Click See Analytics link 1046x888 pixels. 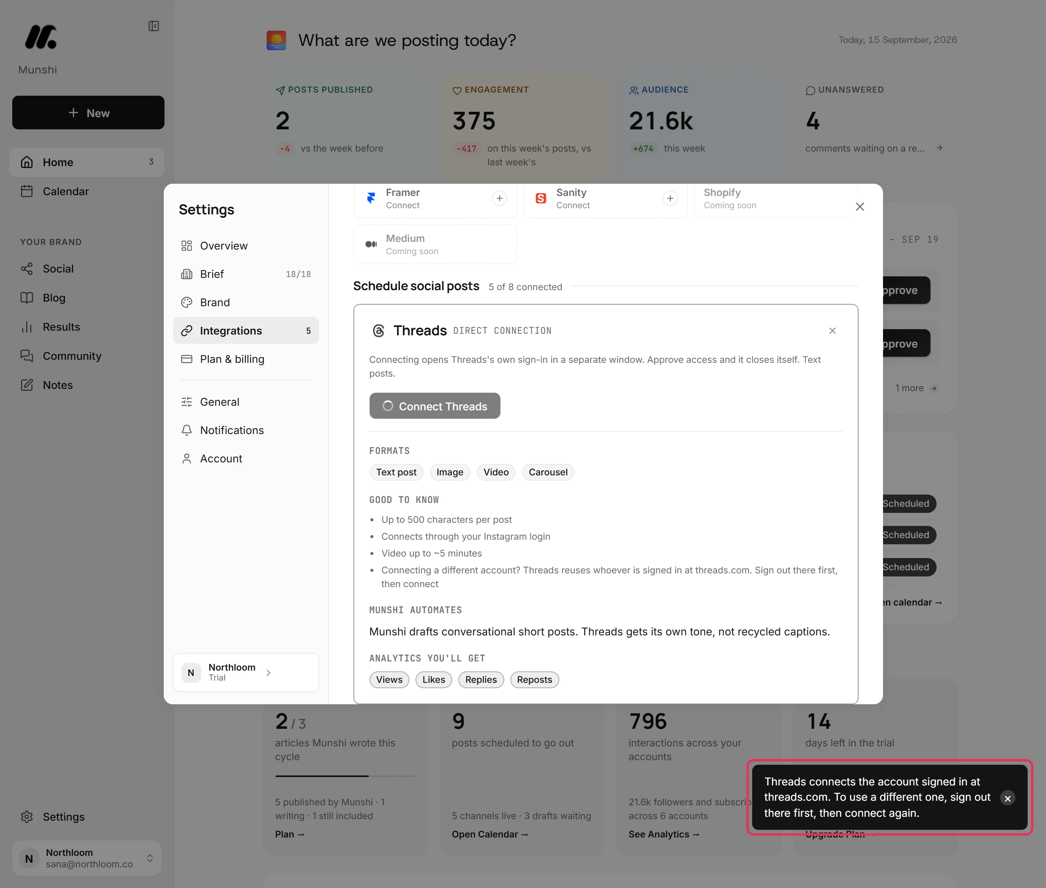(x=664, y=834)
